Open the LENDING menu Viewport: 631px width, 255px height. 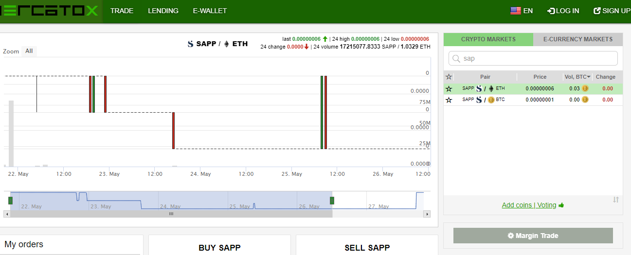coord(163,11)
